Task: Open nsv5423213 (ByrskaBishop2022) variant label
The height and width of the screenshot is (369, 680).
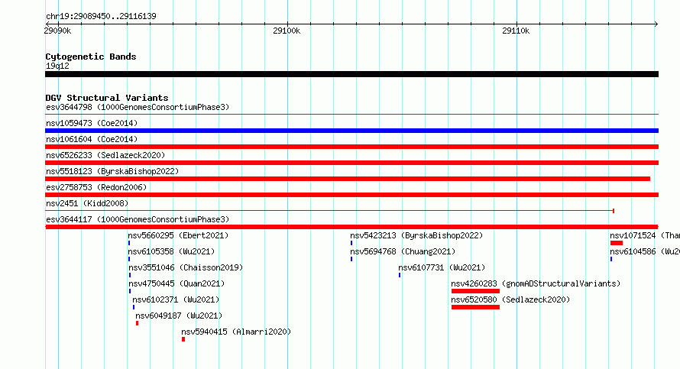Action: [416, 235]
